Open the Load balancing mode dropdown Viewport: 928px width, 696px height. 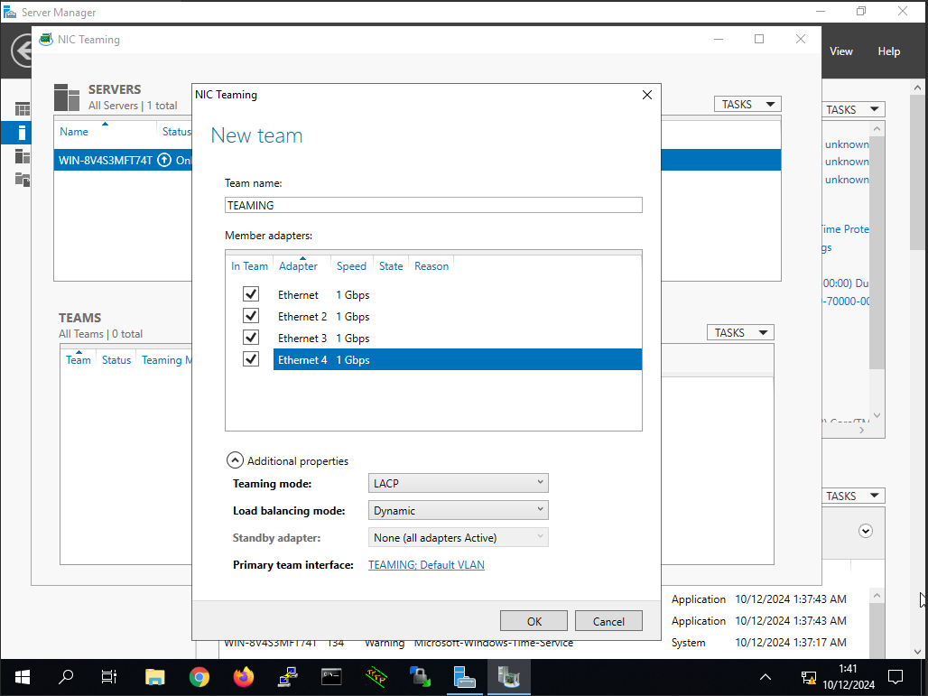click(459, 510)
